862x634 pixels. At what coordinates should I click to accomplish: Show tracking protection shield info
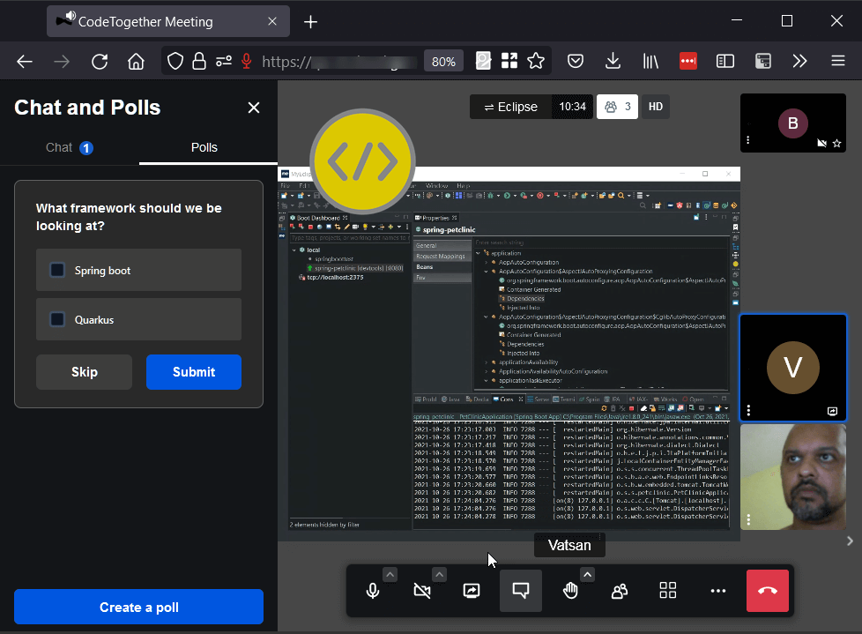tap(175, 61)
